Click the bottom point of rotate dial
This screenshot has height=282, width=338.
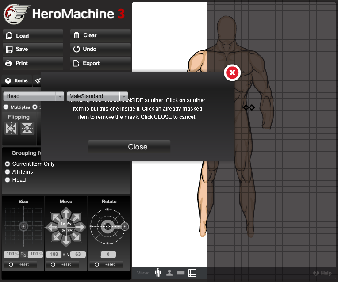click(108, 243)
